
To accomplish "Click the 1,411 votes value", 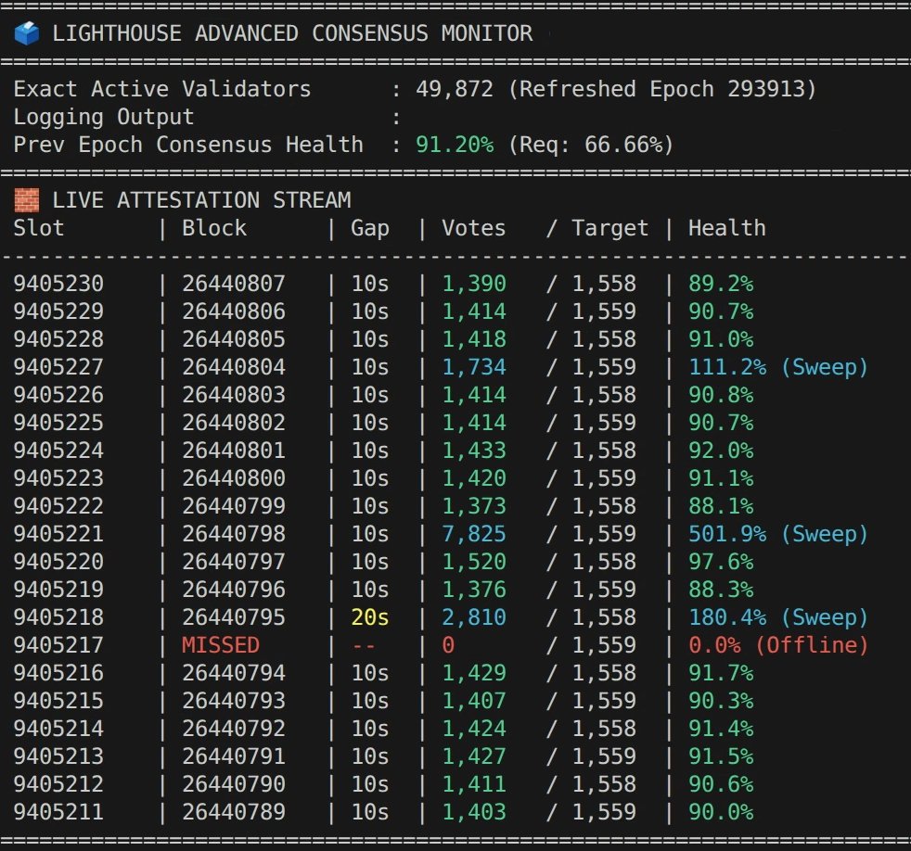I will click(473, 785).
